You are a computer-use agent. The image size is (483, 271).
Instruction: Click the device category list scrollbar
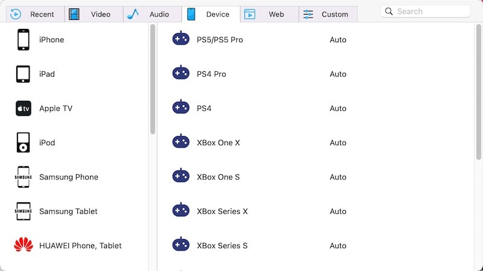(153, 79)
